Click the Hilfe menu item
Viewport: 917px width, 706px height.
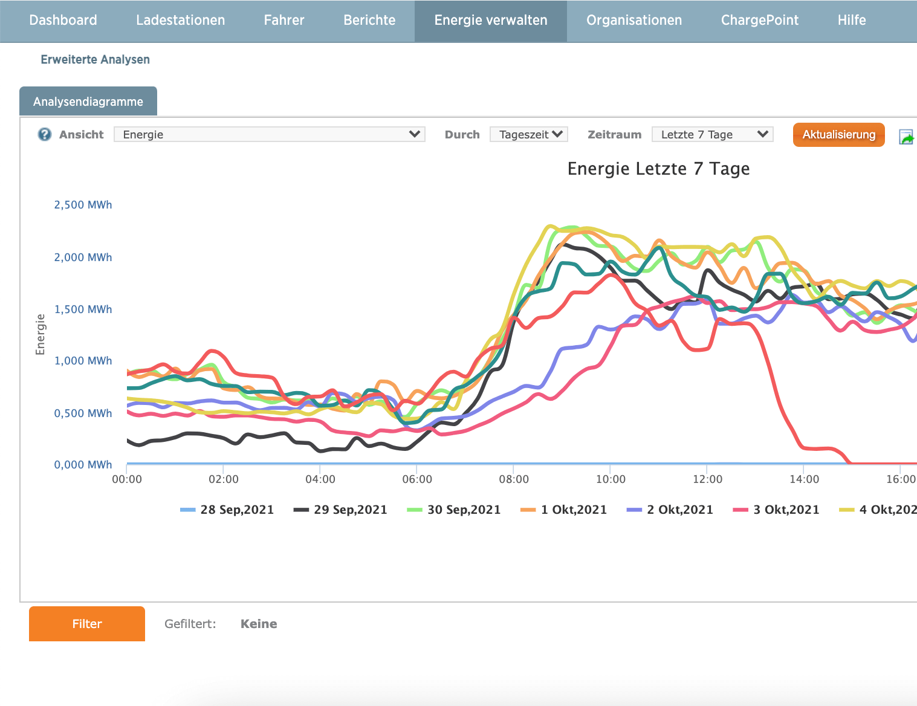(x=851, y=21)
